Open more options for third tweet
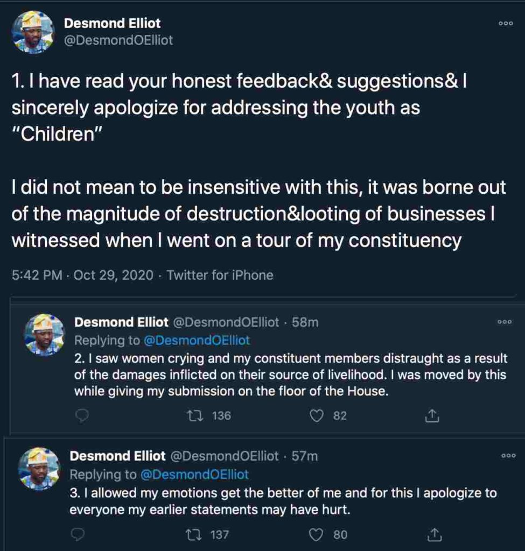This screenshot has width=525, height=551. (508, 455)
